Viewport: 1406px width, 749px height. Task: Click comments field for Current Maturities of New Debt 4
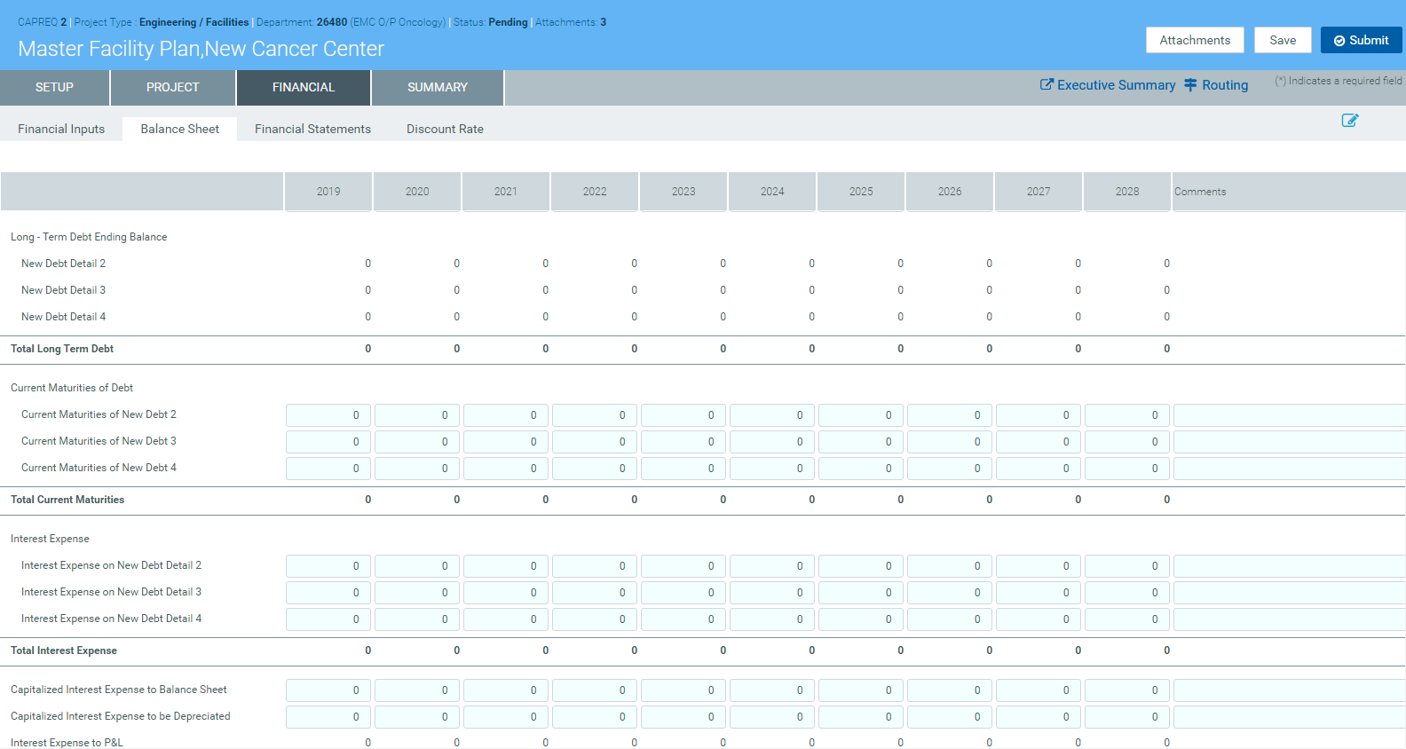tap(1288, 469)
